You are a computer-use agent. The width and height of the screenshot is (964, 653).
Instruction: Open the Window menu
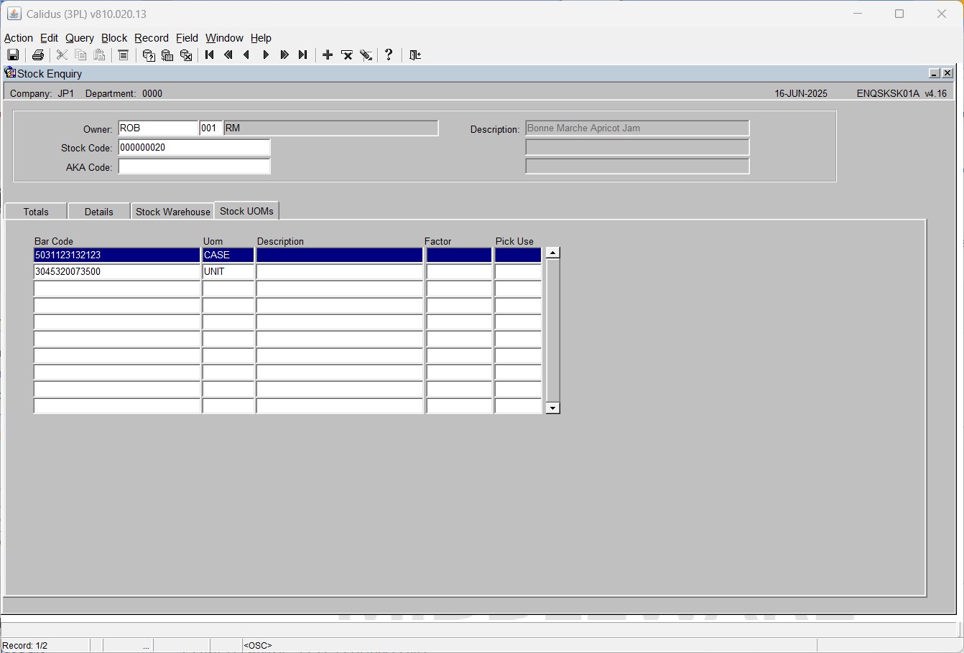pos(224,38)
